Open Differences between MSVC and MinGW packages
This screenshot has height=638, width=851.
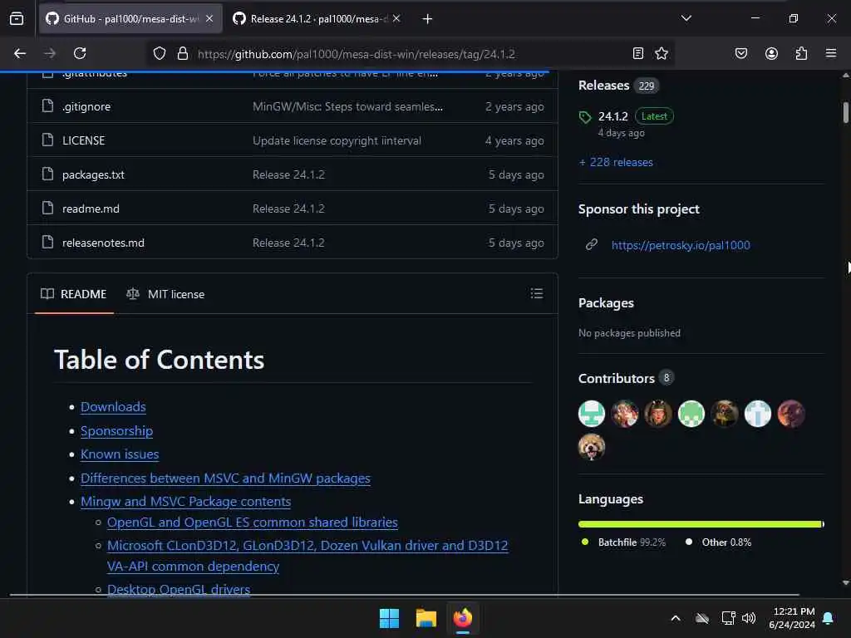point(225,478)
